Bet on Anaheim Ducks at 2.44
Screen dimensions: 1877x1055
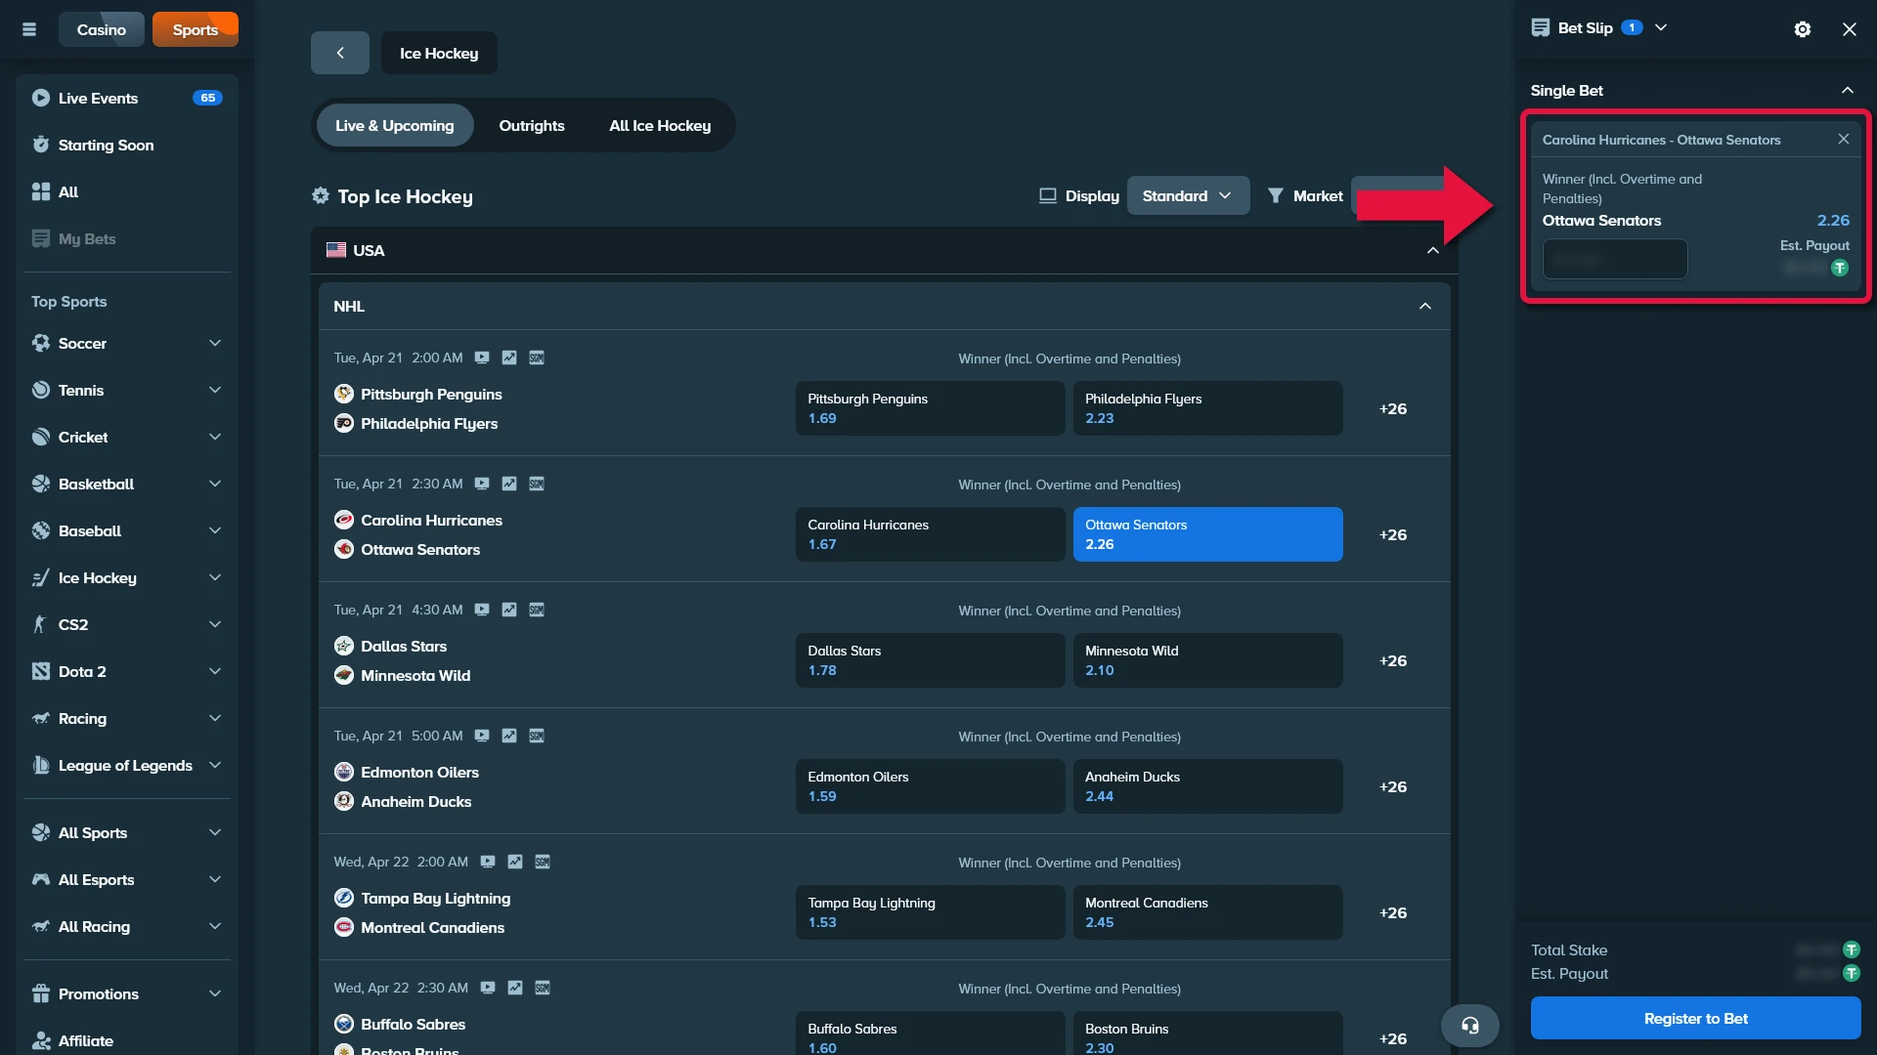(1207, 786)
